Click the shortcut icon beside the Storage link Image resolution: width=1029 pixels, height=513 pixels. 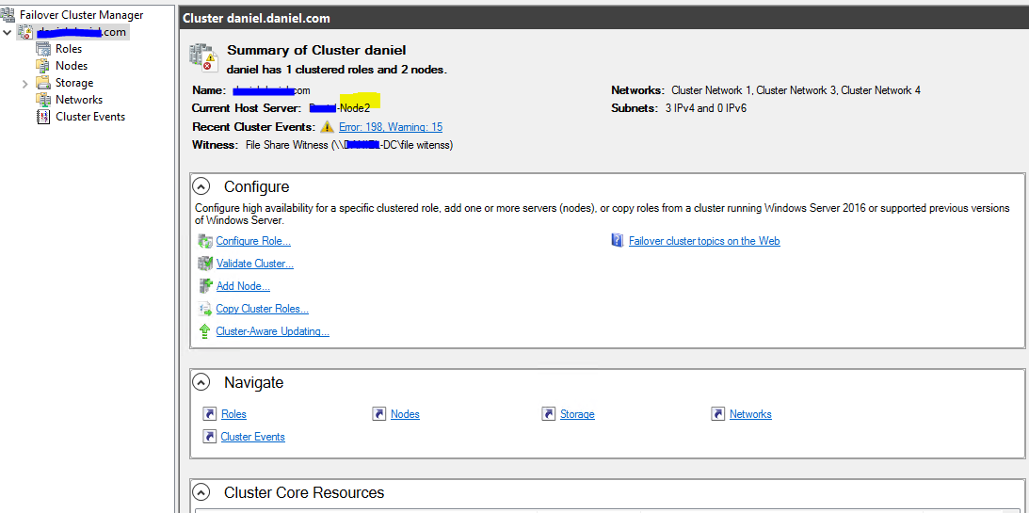(x=549, y=414)
